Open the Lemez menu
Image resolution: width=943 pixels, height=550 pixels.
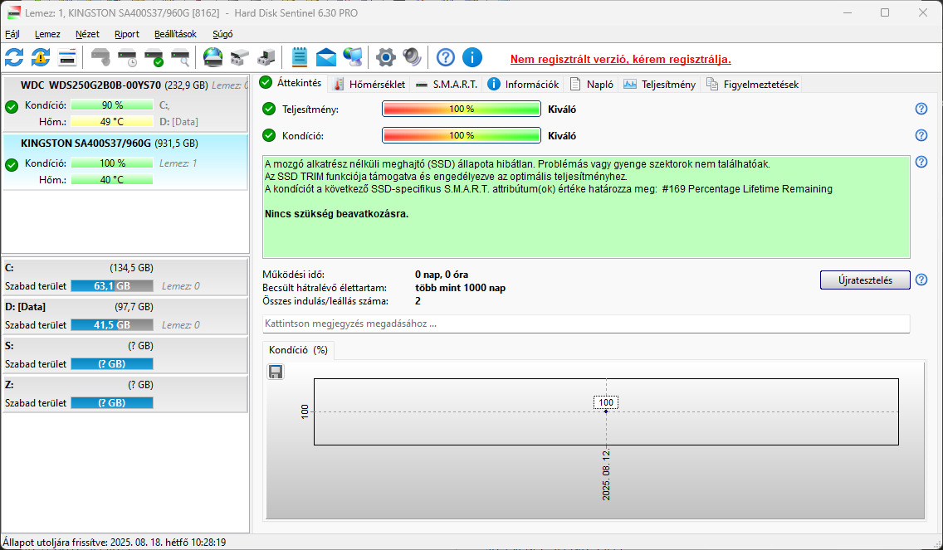pos(47,34)
